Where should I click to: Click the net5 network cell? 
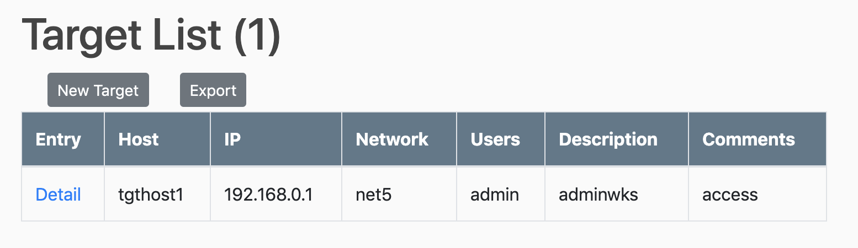pos(374,195)
